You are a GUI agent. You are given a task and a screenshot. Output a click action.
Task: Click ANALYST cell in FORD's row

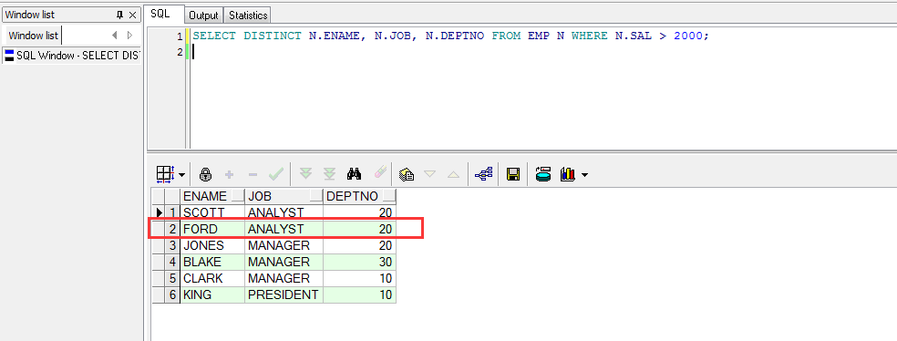tap(284, 229)
